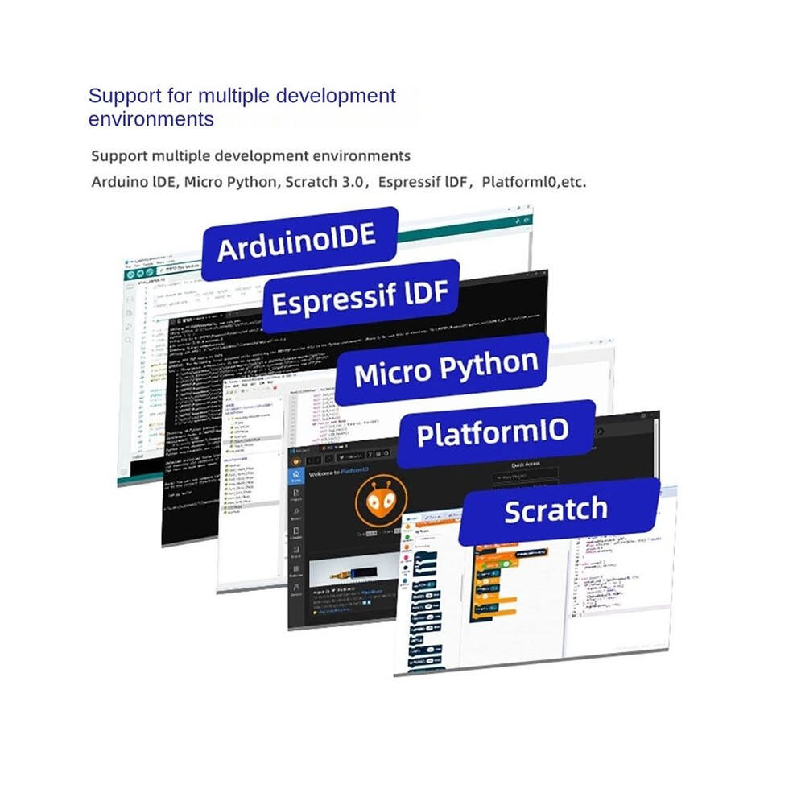Open Platforms in PlatformIO sidebar

pyautogui.click(x=295, y=570)
